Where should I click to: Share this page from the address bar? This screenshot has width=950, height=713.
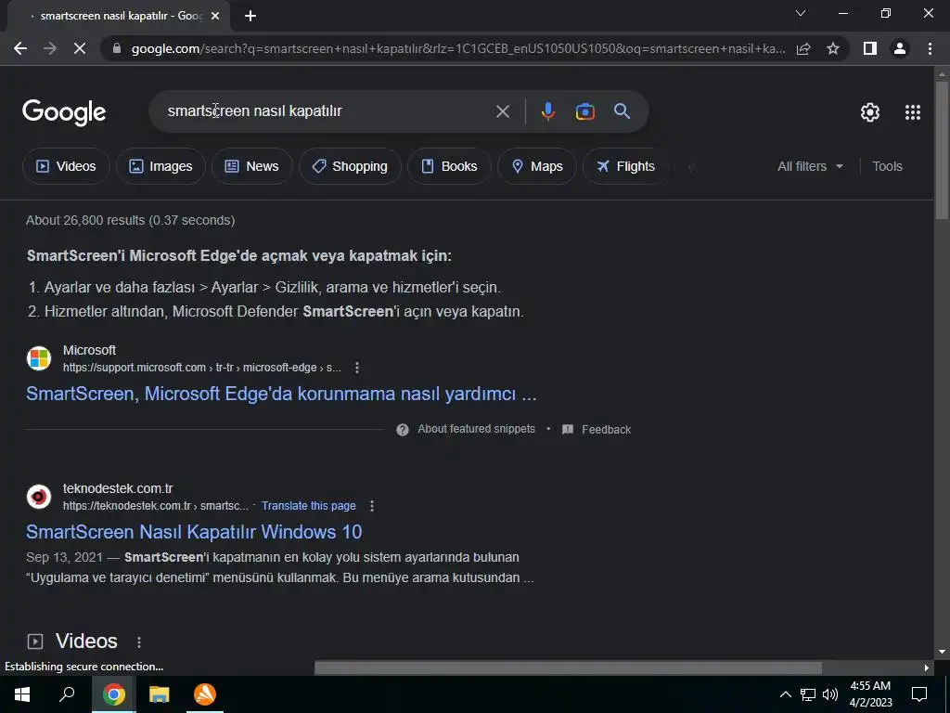pos(803,48)
